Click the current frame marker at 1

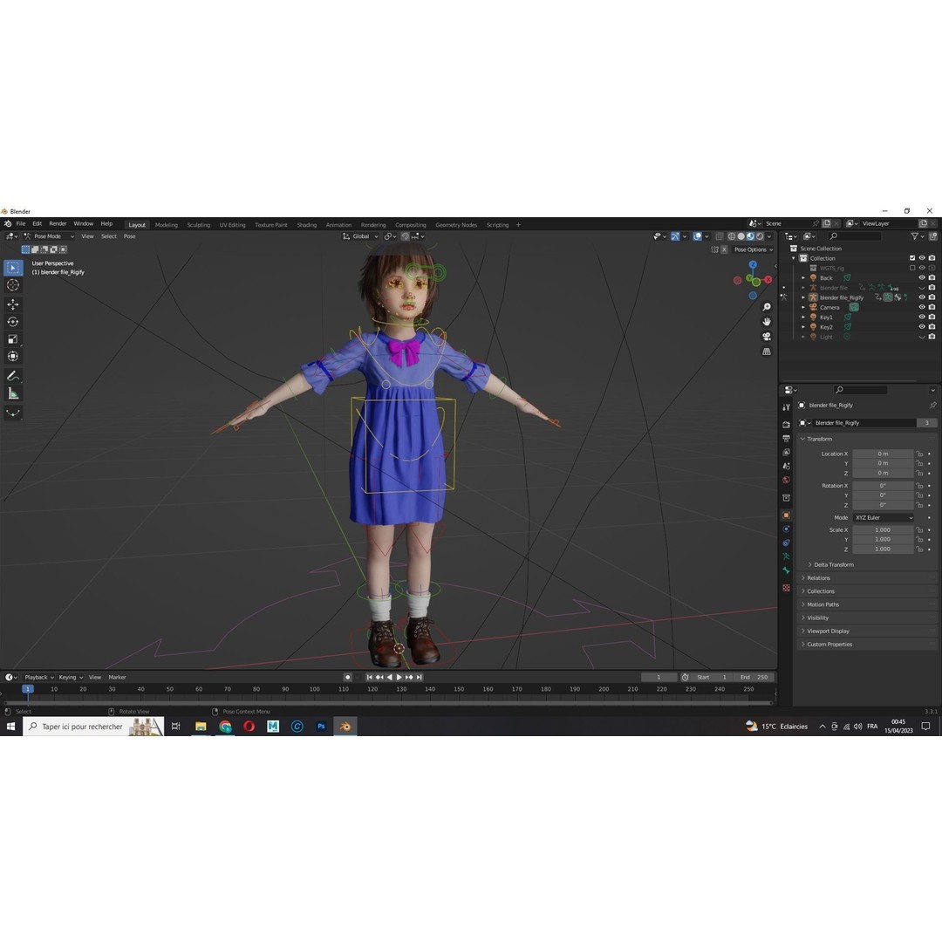[28, 689]
